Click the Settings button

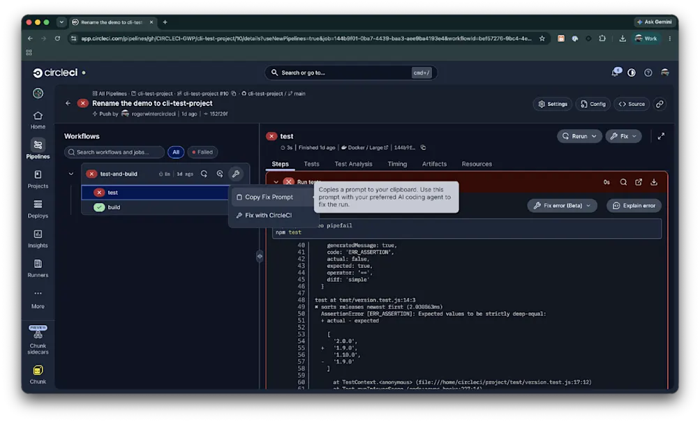[553, 104]
